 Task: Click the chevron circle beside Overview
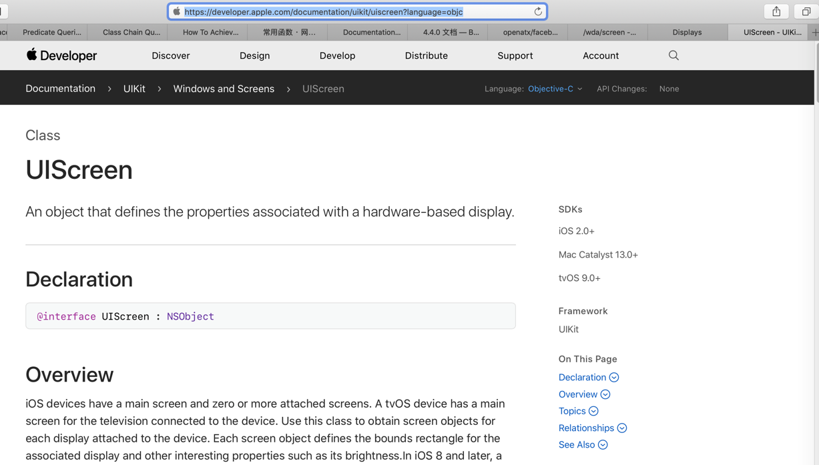(x=605, y=394)
